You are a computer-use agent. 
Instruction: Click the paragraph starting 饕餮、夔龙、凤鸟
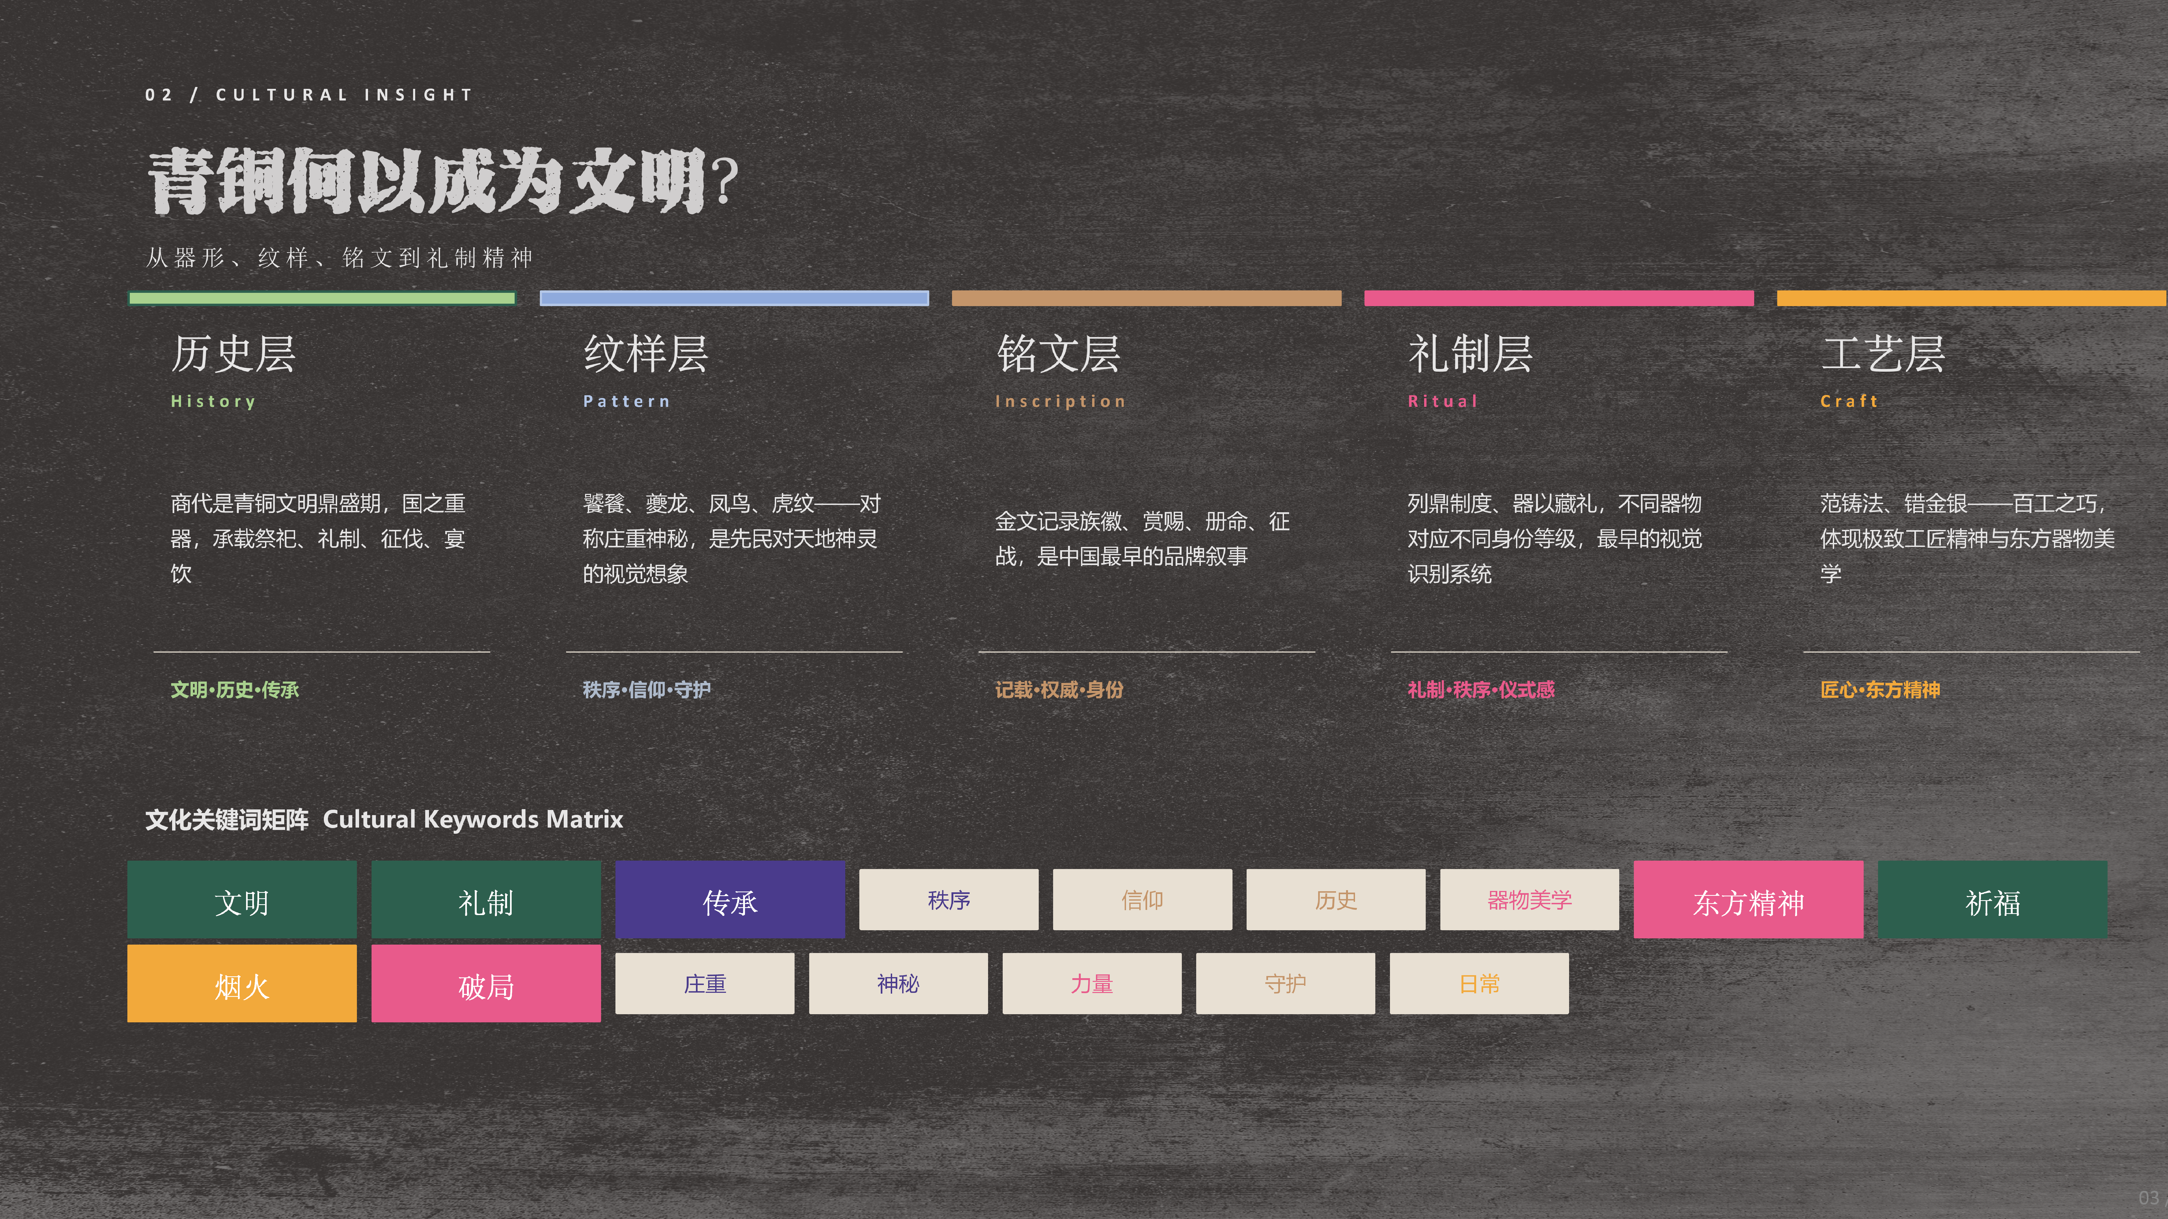click(732, 539)
